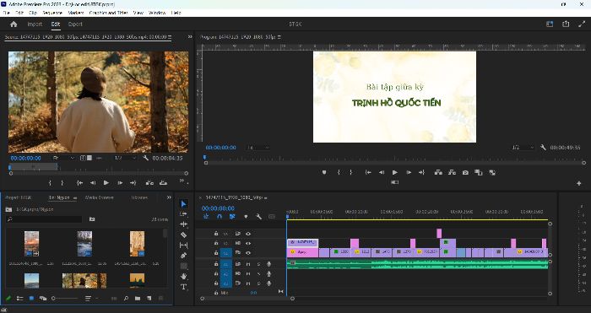Click the Extract button in Program monitor
The height and width of the screenshot is (313, 591).
pos(452,172)
